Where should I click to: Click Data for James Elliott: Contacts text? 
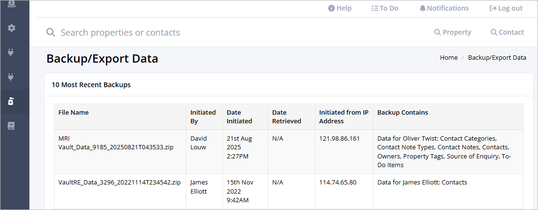pyautogui.click(x=422, y=182)
